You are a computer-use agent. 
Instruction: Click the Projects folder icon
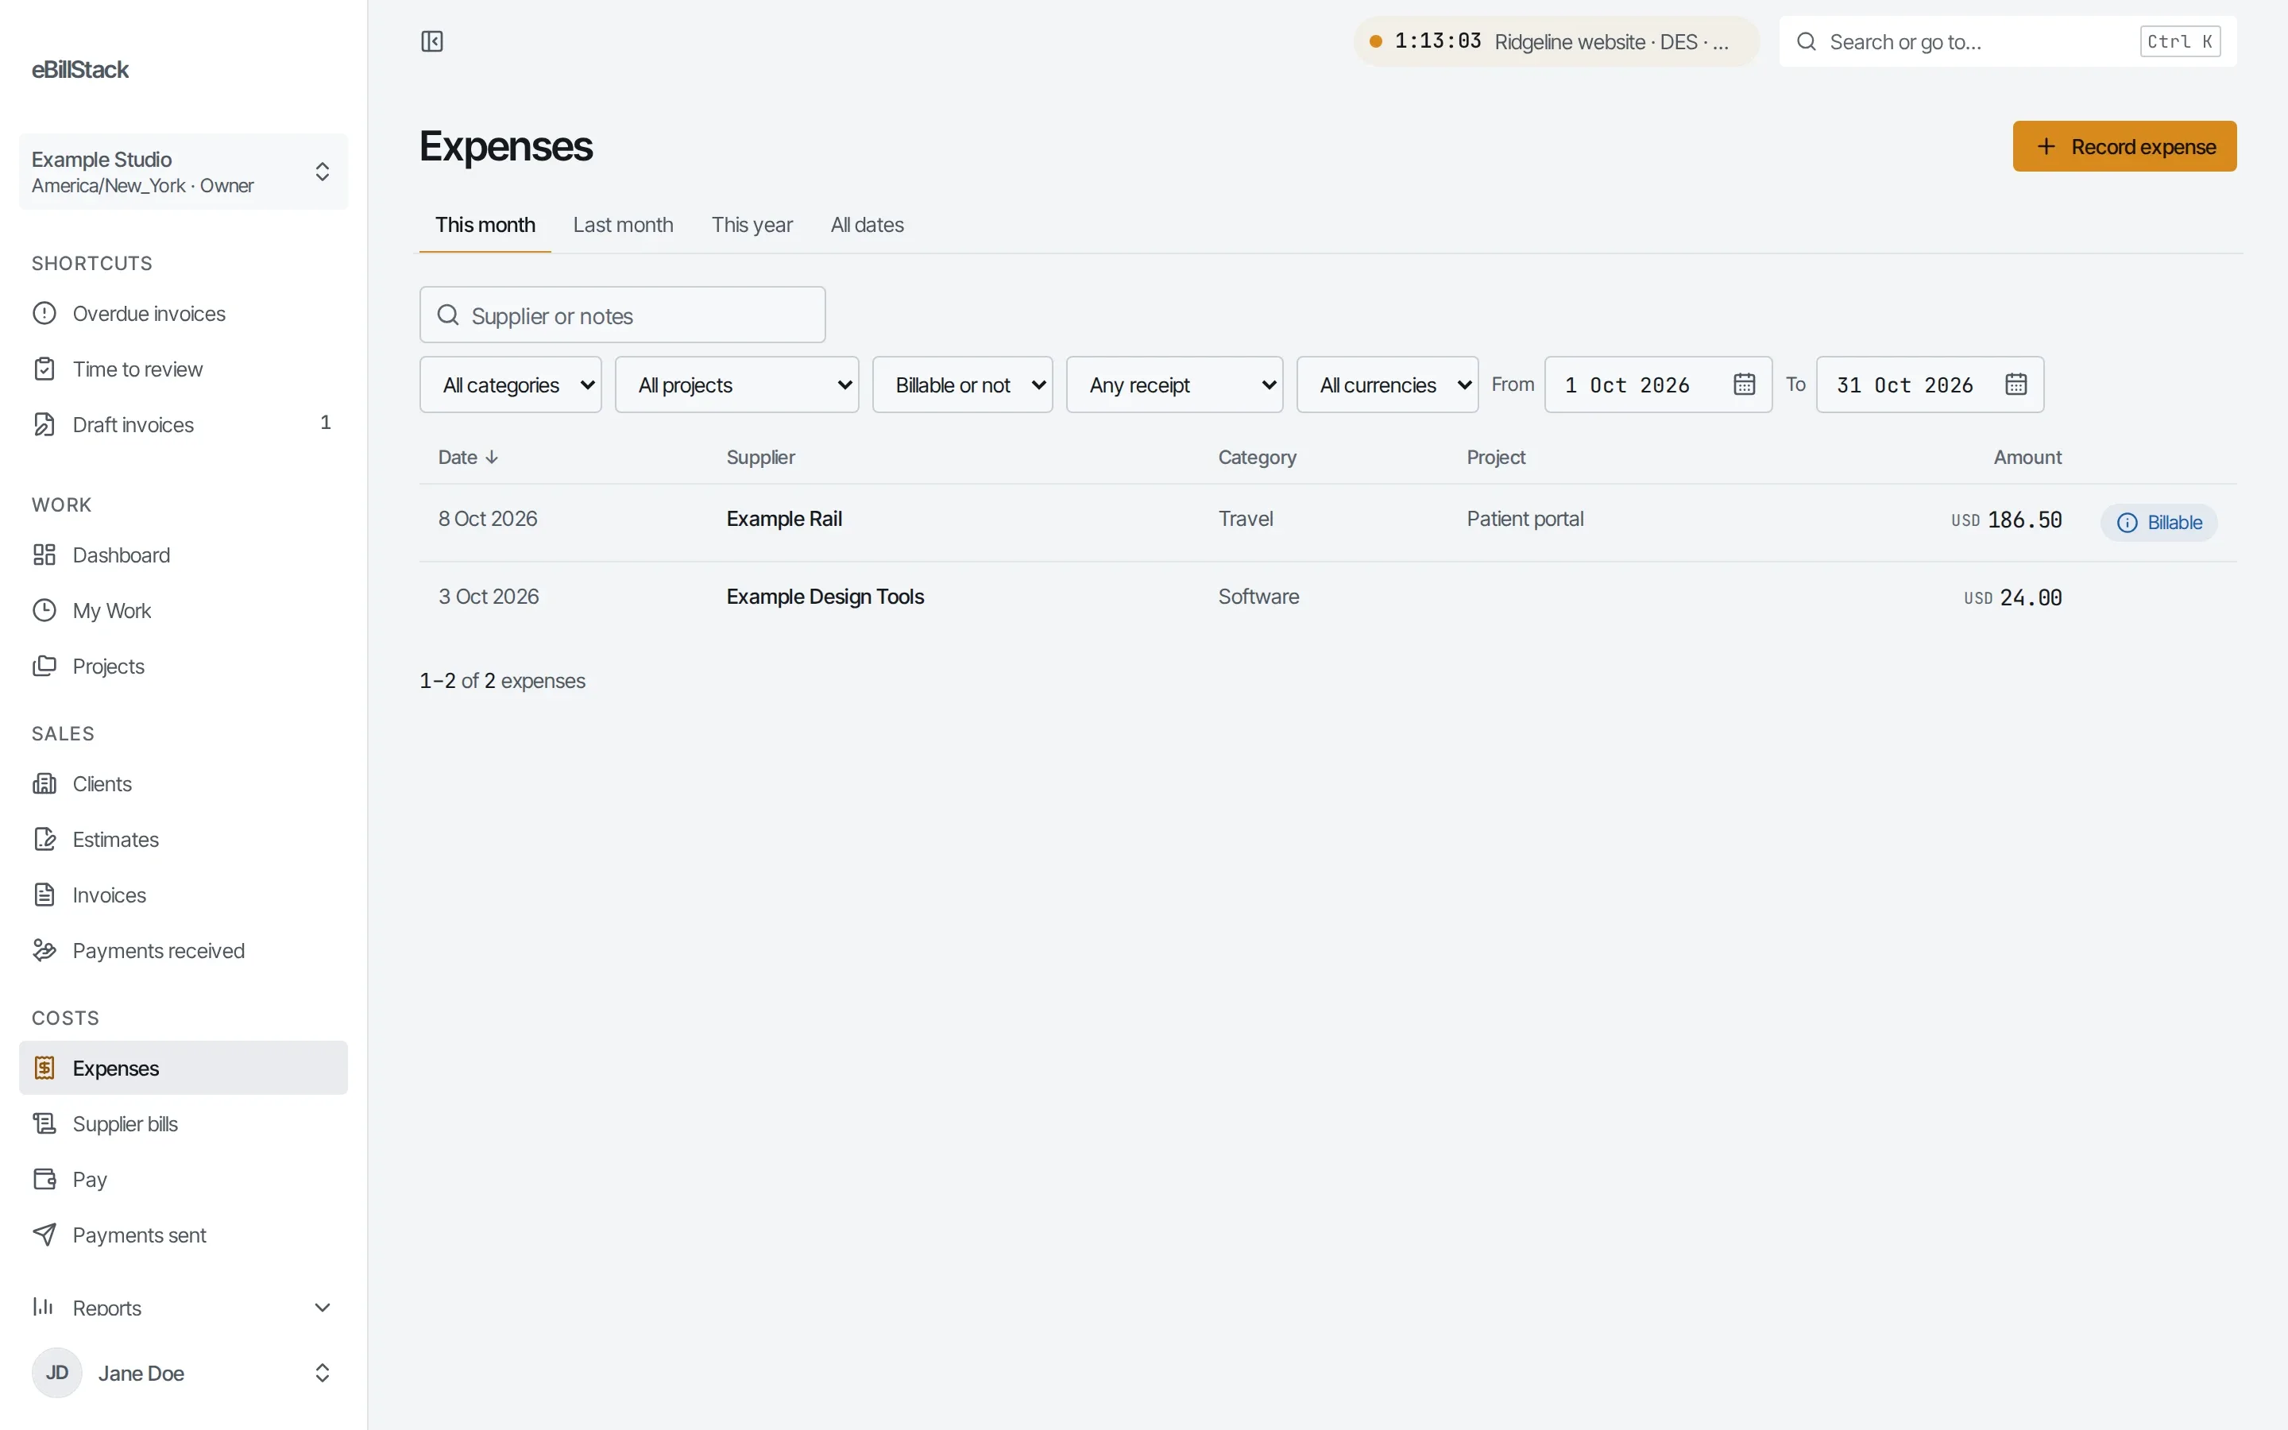[x=44, y=666]
